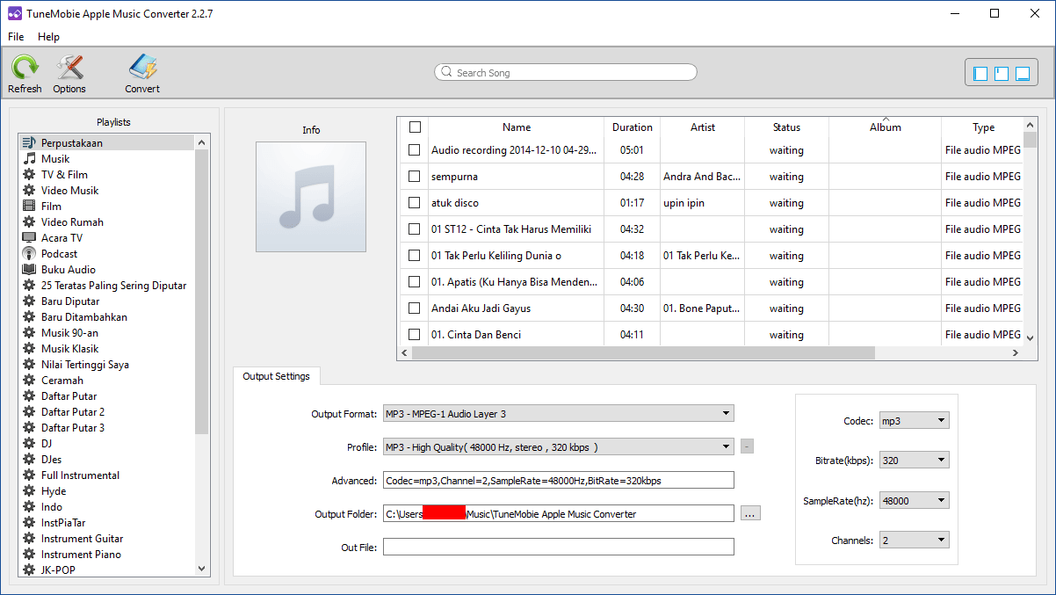This screenshot has width=1056, height=595.
Task: Click the book icon beside Buku Audio
Action: click(29, 269)
